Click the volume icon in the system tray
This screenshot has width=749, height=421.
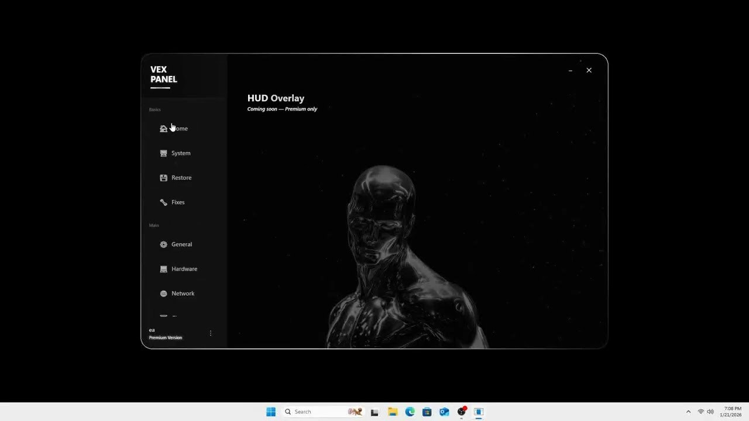pyautogui.click(x=710, y=412)
